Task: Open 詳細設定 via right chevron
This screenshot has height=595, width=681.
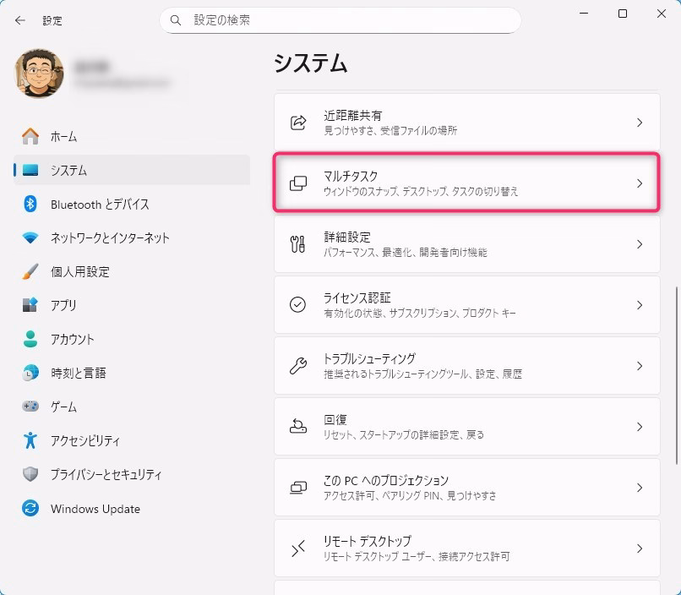Action: click(640, 244)
